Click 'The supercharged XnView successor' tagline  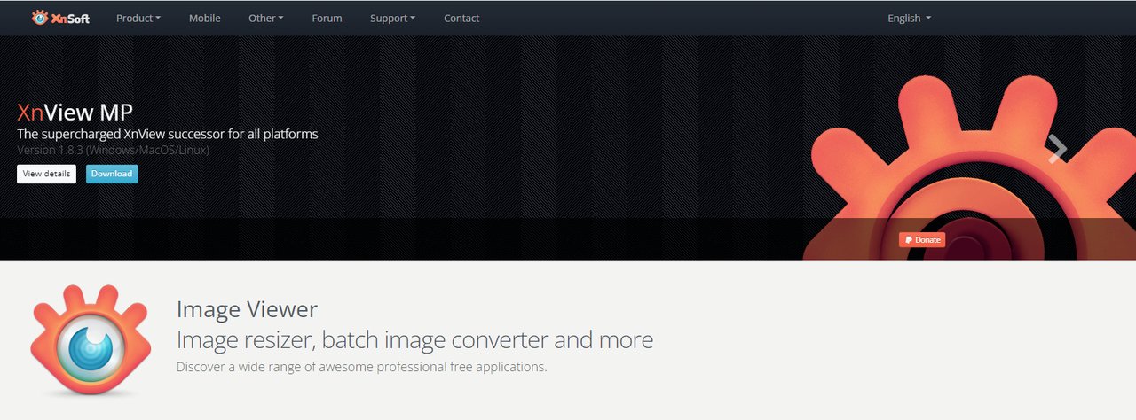(x=168, y=134)
